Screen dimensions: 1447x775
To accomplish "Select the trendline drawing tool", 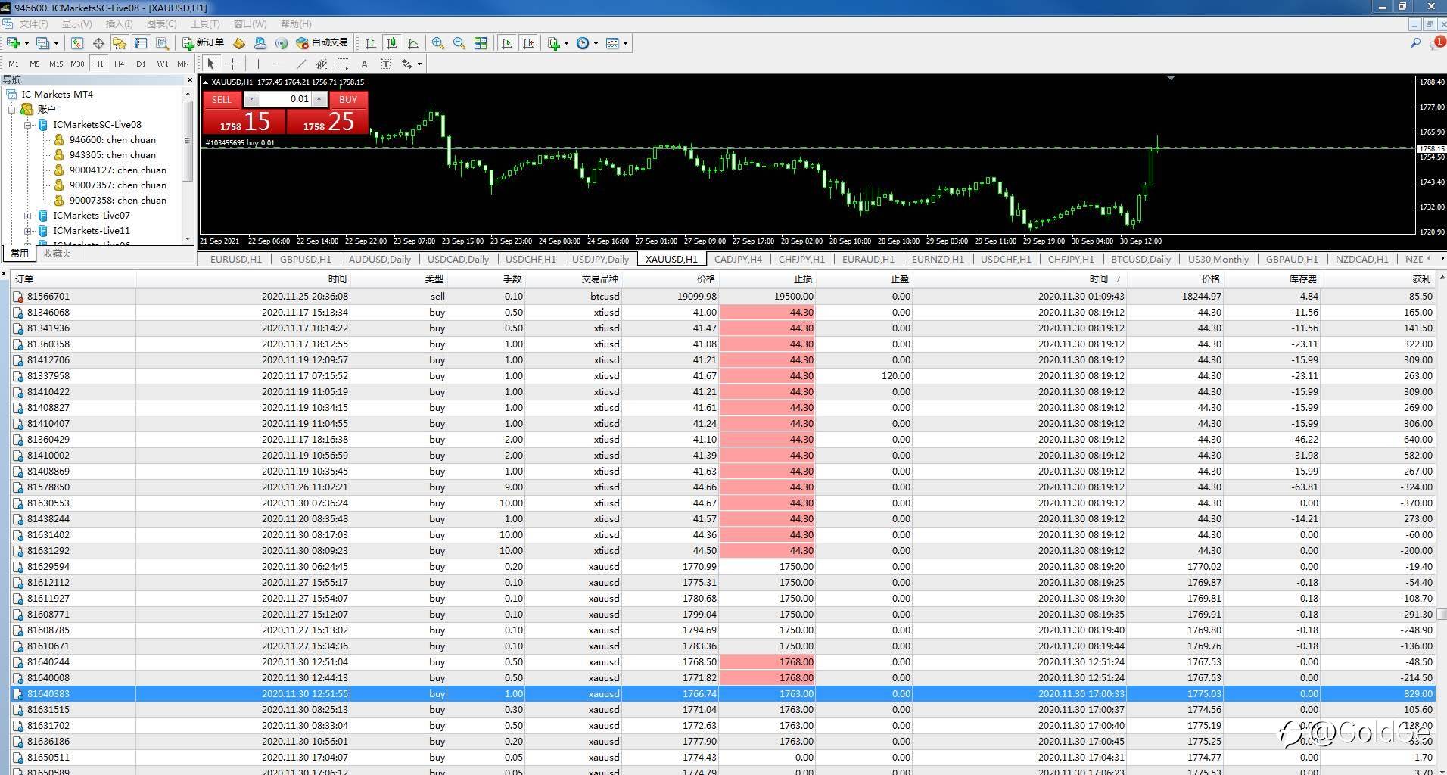I will pos(301,64).
